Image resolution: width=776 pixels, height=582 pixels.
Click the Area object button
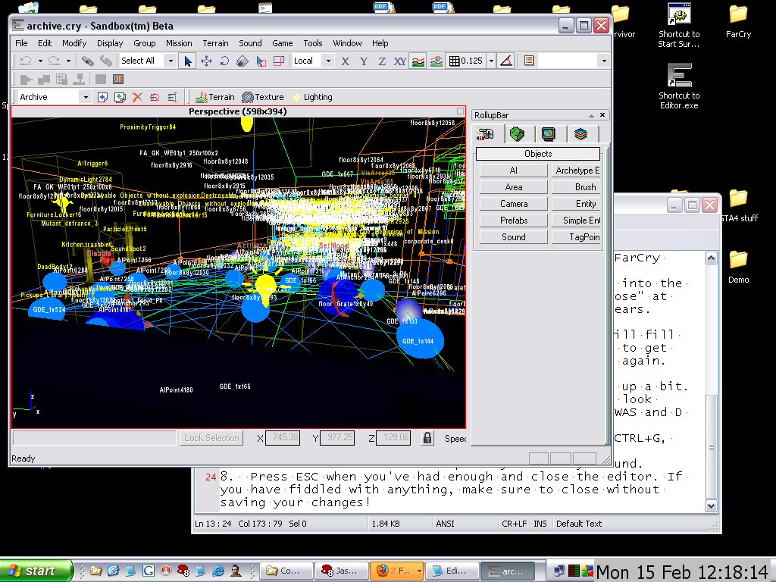[514, 187]
